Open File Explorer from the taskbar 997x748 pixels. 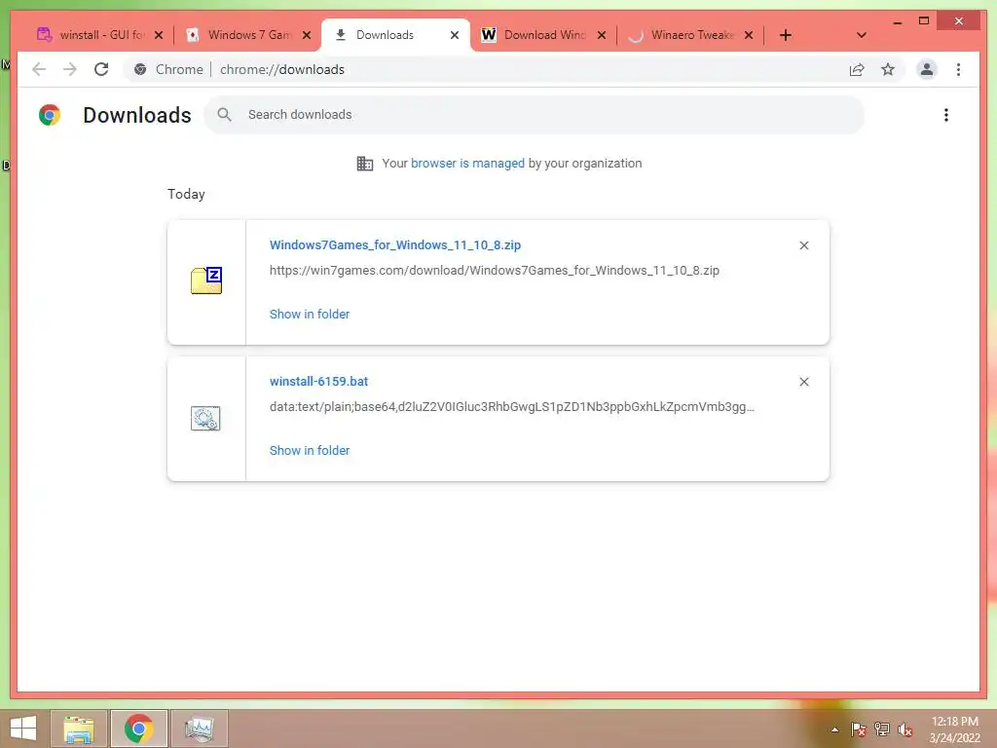tap(79, 729)
